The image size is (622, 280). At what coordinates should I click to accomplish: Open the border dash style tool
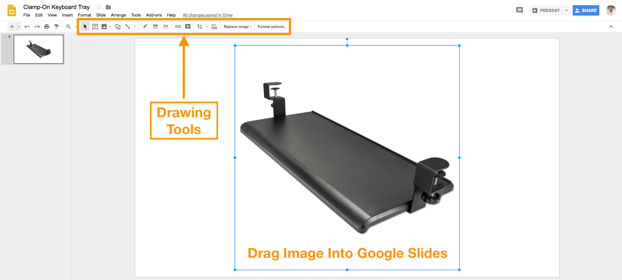point(166,27)
